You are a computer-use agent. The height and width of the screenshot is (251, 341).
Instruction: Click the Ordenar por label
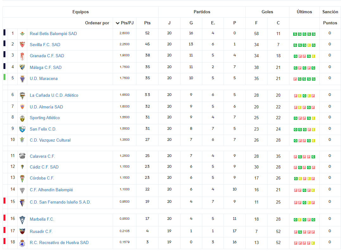pos(97,23)
